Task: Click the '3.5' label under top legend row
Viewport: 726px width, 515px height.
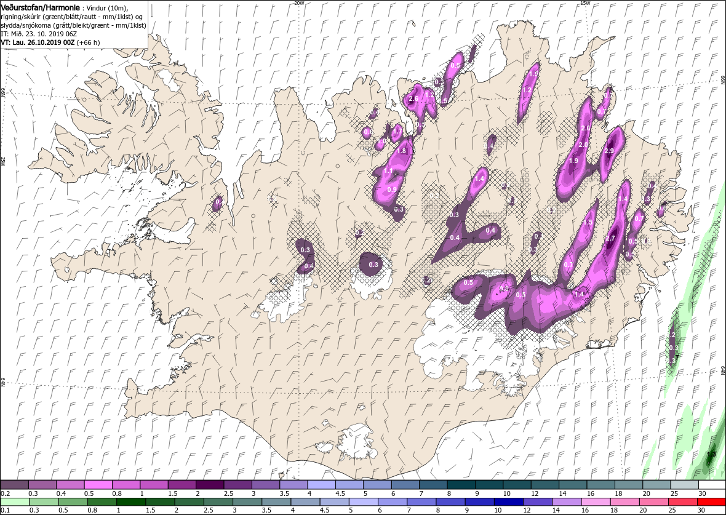Action: [285, 493]
